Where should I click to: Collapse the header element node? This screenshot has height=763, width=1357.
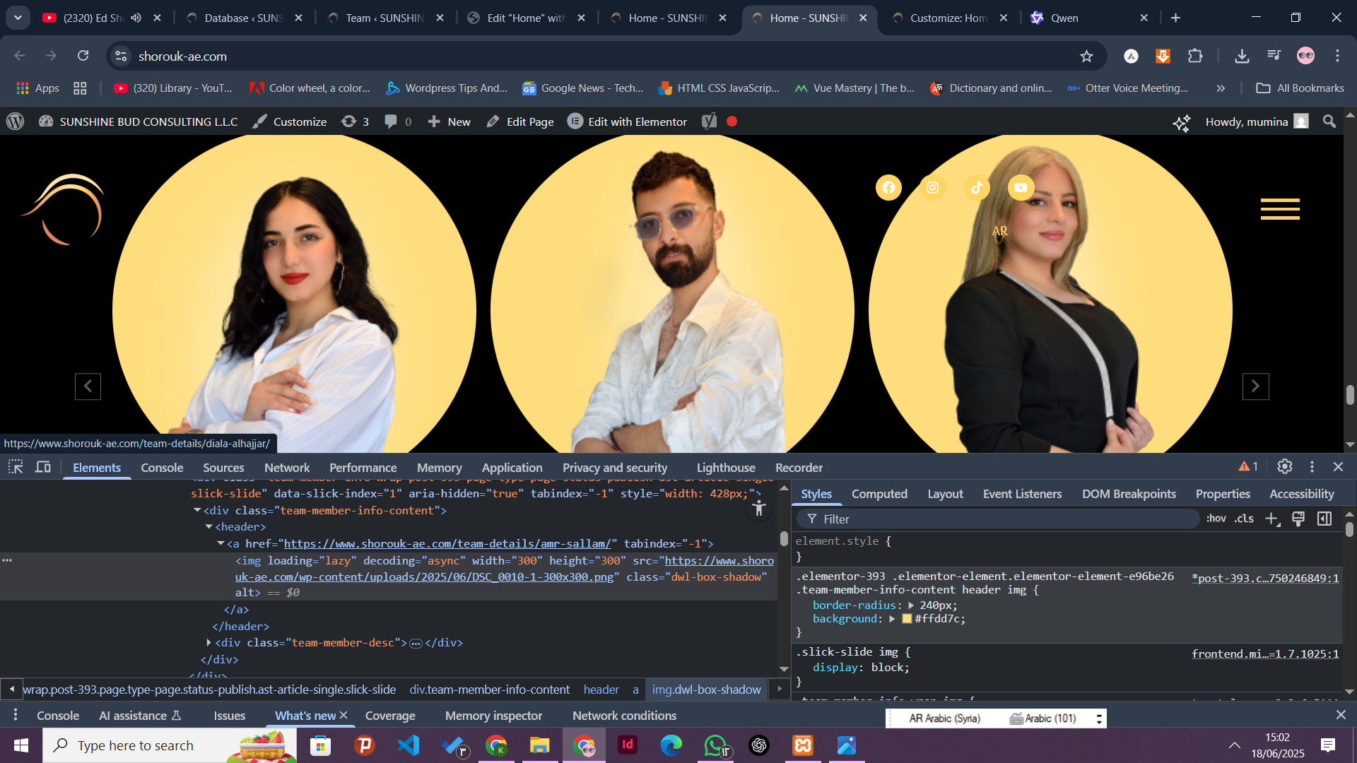pyautogui.click(x=209, y=527)
